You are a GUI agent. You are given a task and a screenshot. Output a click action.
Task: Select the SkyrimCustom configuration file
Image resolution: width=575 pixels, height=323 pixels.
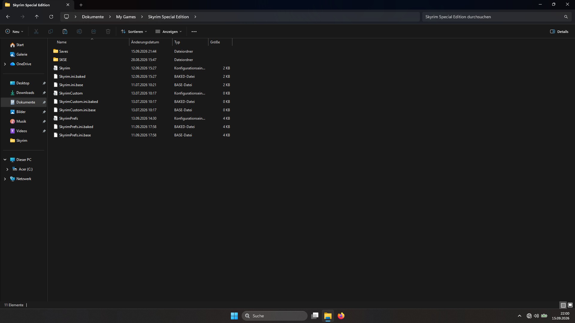142,93
